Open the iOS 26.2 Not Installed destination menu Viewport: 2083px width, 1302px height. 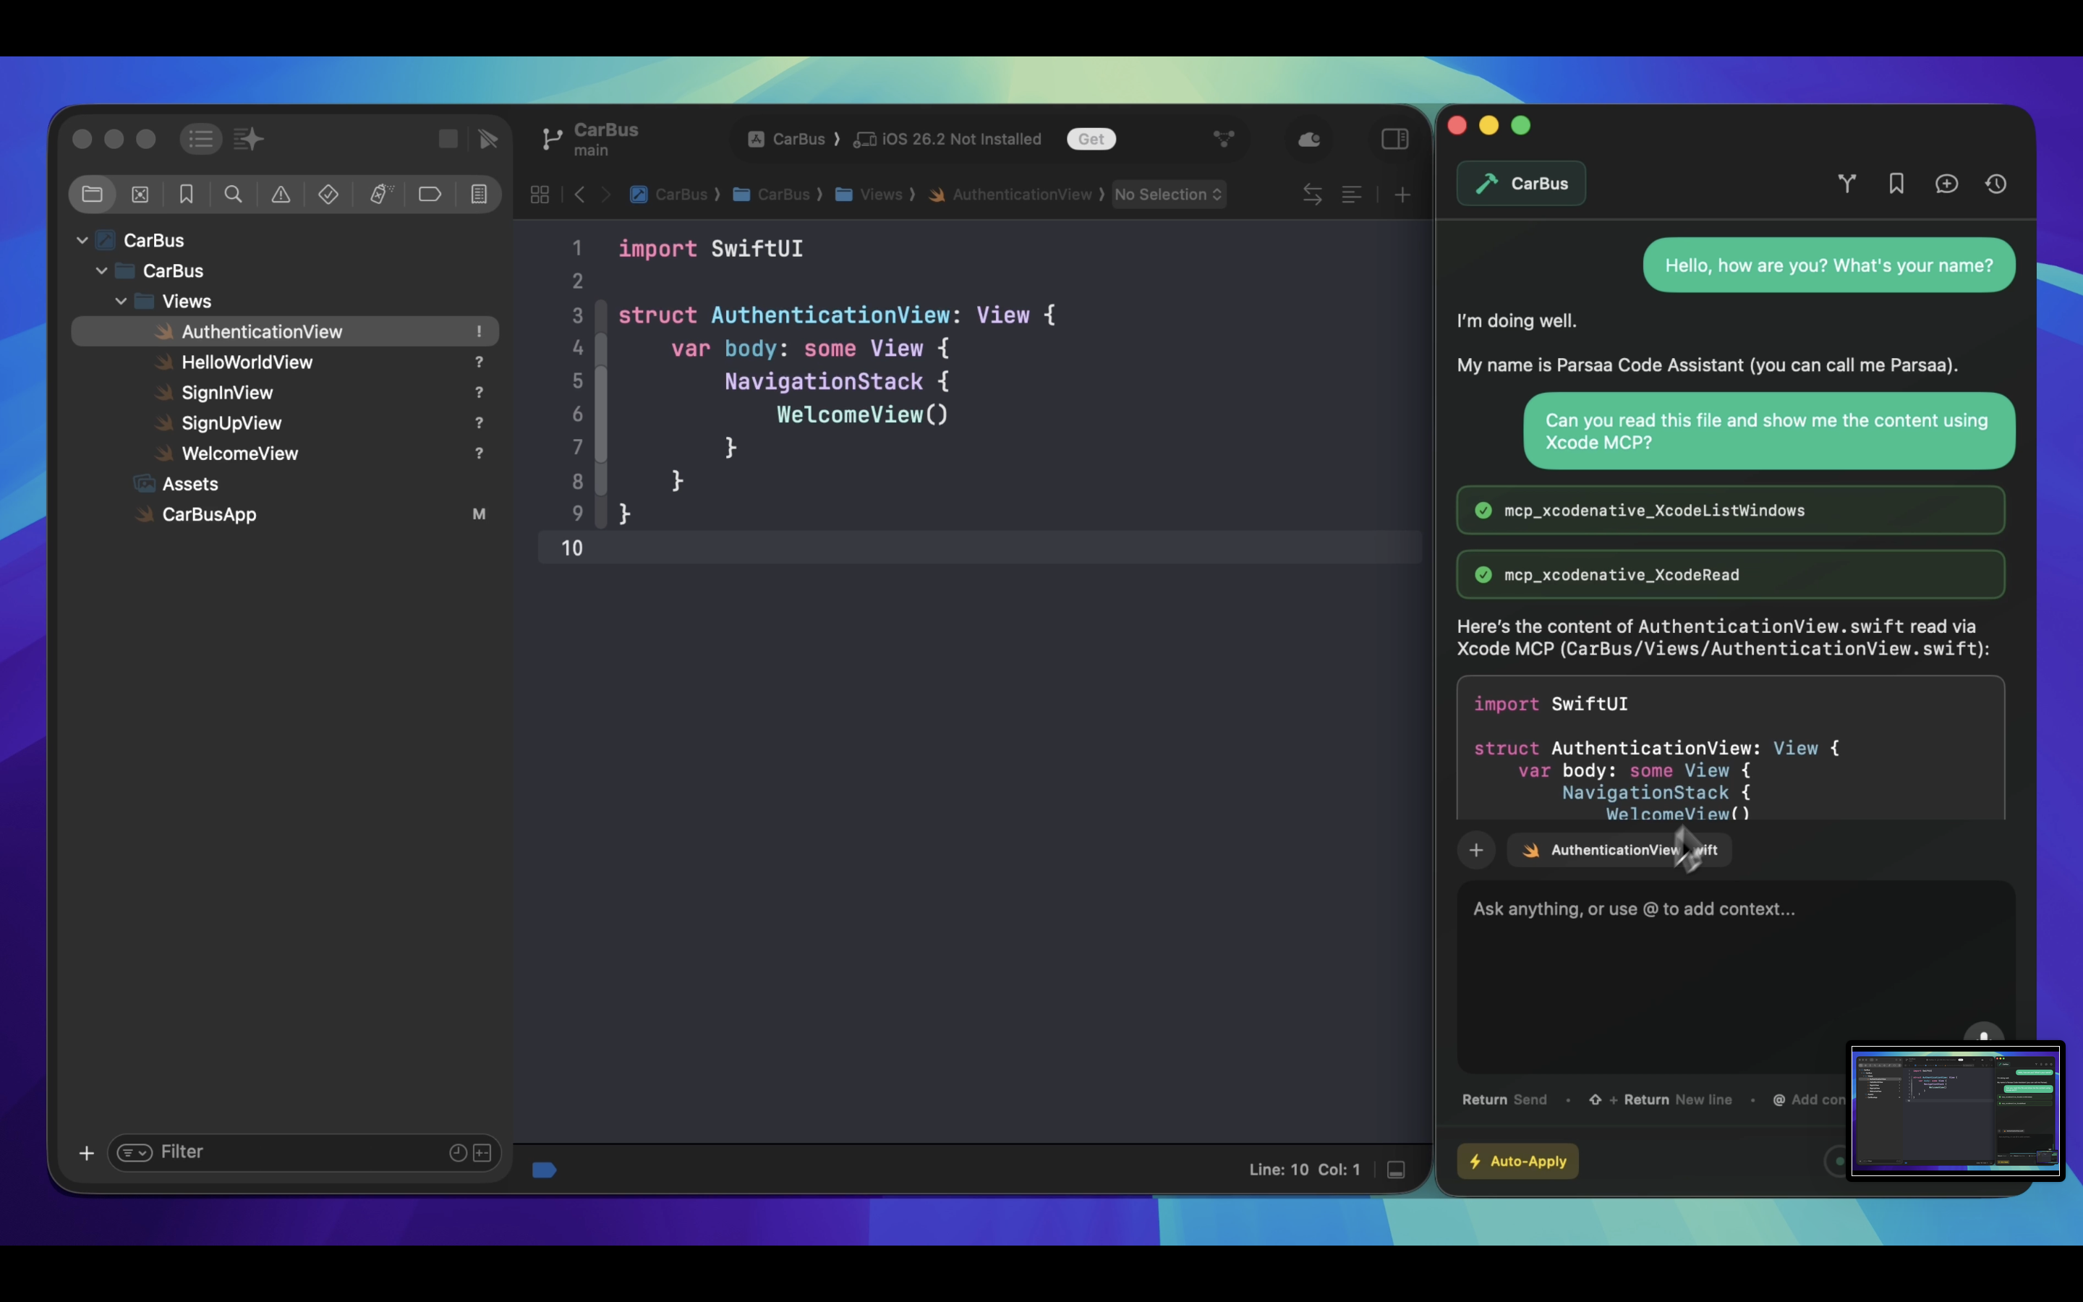pyautogui.click(x=947, y=139)
